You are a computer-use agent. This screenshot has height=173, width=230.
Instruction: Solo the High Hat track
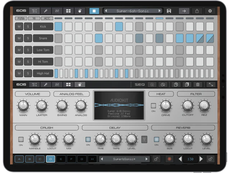pos(28,73)
